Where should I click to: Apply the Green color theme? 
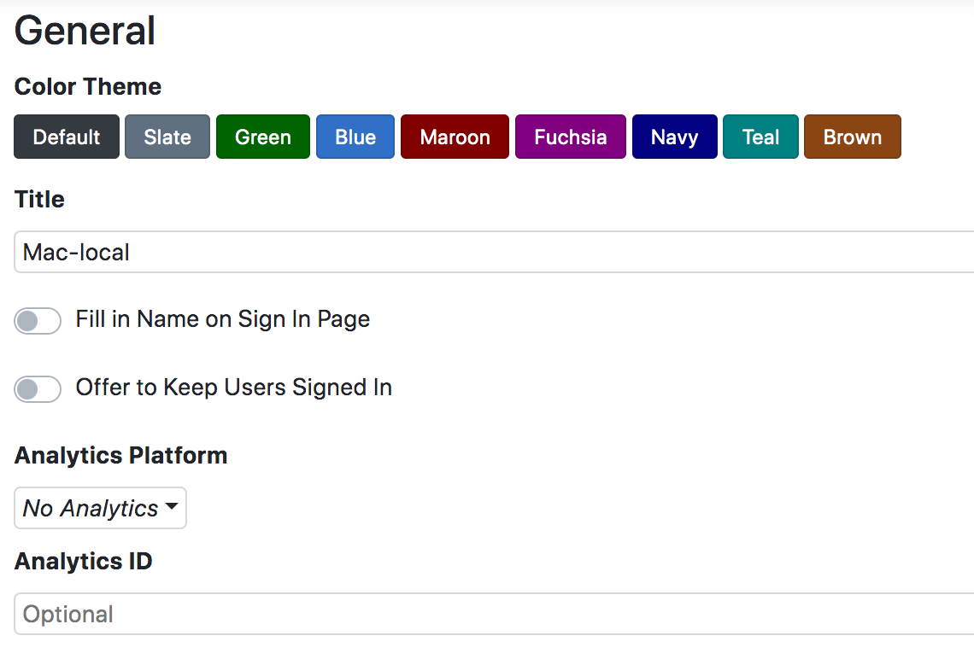pos(263,137)
